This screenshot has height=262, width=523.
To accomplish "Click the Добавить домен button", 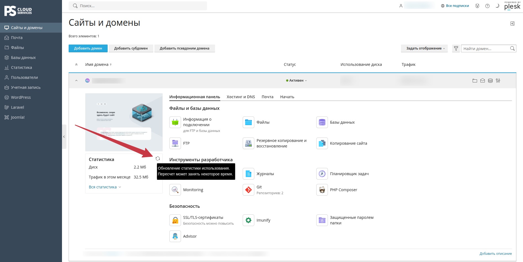I will pyautogui.click(x=88, y=48).
